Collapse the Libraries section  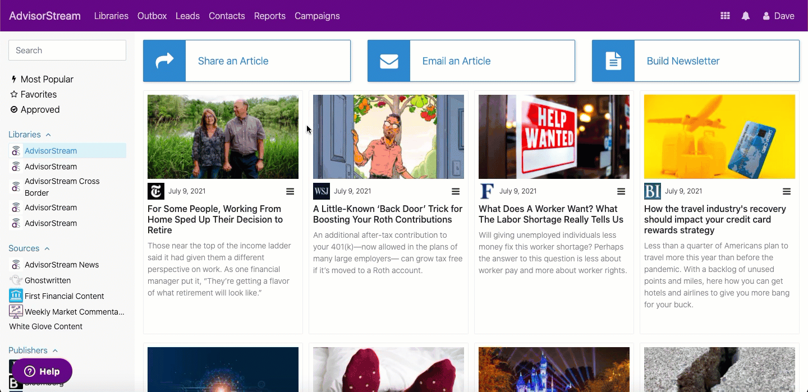tap(30, 135)
